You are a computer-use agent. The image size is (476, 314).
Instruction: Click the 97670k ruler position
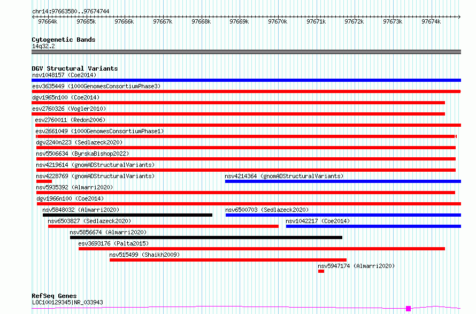click(278, 21)
